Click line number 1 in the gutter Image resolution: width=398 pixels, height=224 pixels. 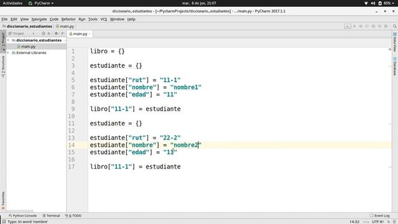click(x=73, y=51)
